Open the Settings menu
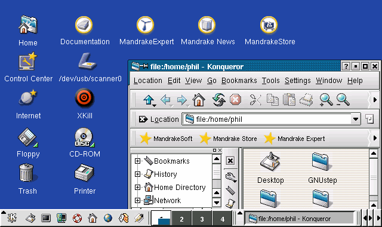382x227 pixels. click(x=297, y=81)
